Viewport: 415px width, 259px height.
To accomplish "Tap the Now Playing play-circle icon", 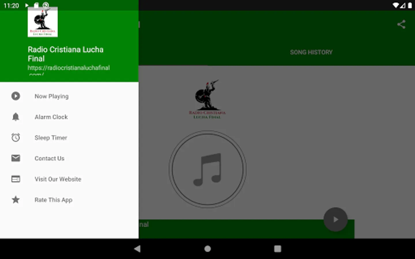I will [x=16, y=96].
